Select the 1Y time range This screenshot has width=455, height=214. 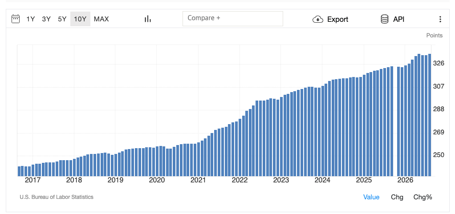[30, 19]
